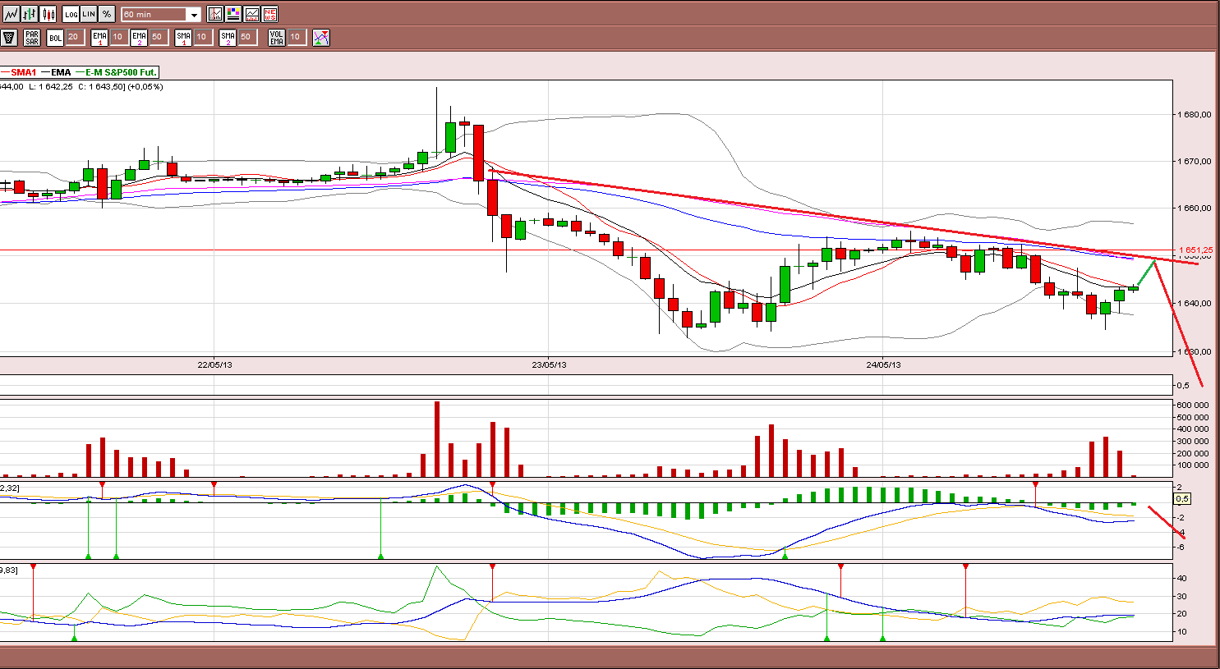Click the chart with volume panel icon
This screenshot has height=669, width=1220.
(251, 14)
